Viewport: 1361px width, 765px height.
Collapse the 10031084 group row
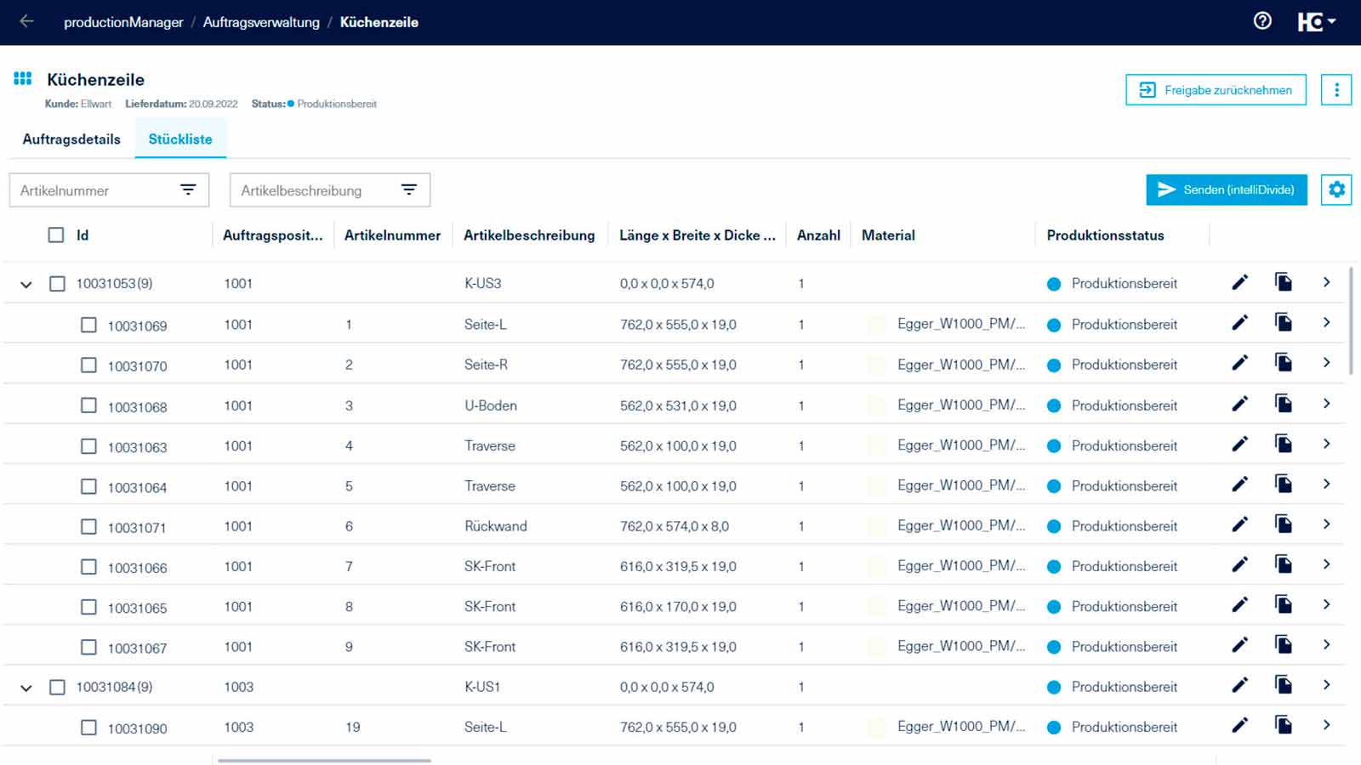click(26, 688)
